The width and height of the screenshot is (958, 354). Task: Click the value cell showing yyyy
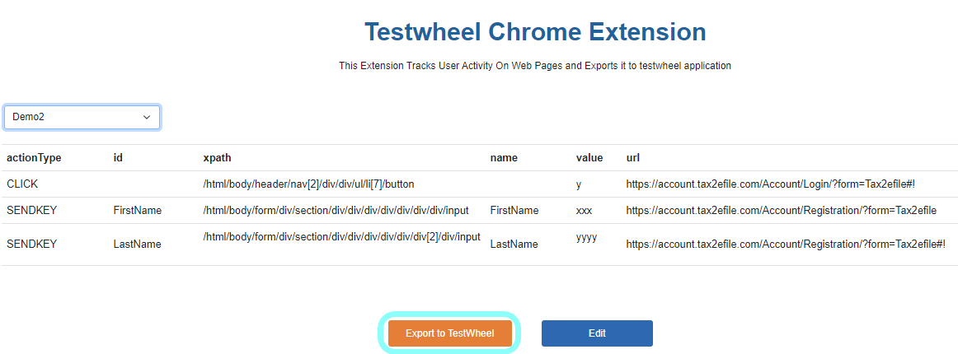pos(586,237)
